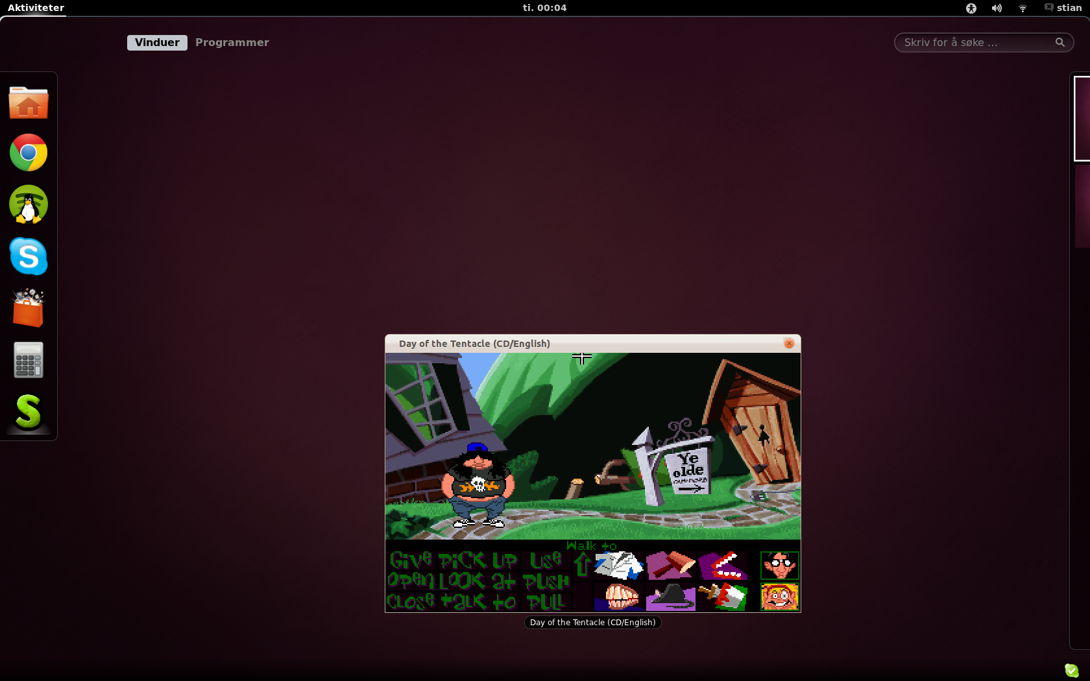This screenshot has width=1090, height=681.
Task: Open the stian user menu
Action: pyautogui.click(x=1063, y=8)
